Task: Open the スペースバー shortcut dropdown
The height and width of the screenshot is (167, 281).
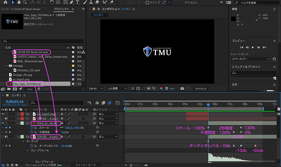Action: [250, 59]
